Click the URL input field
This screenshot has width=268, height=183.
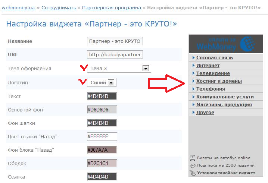point(115,55)
